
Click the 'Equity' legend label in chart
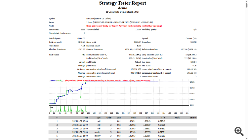coord(60,81)
